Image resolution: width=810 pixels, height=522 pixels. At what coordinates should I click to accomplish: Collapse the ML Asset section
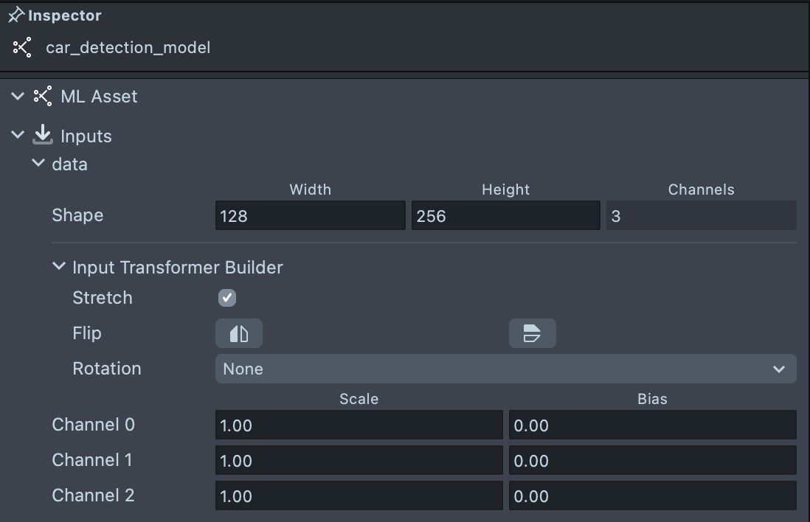click(x=18, y=97)
